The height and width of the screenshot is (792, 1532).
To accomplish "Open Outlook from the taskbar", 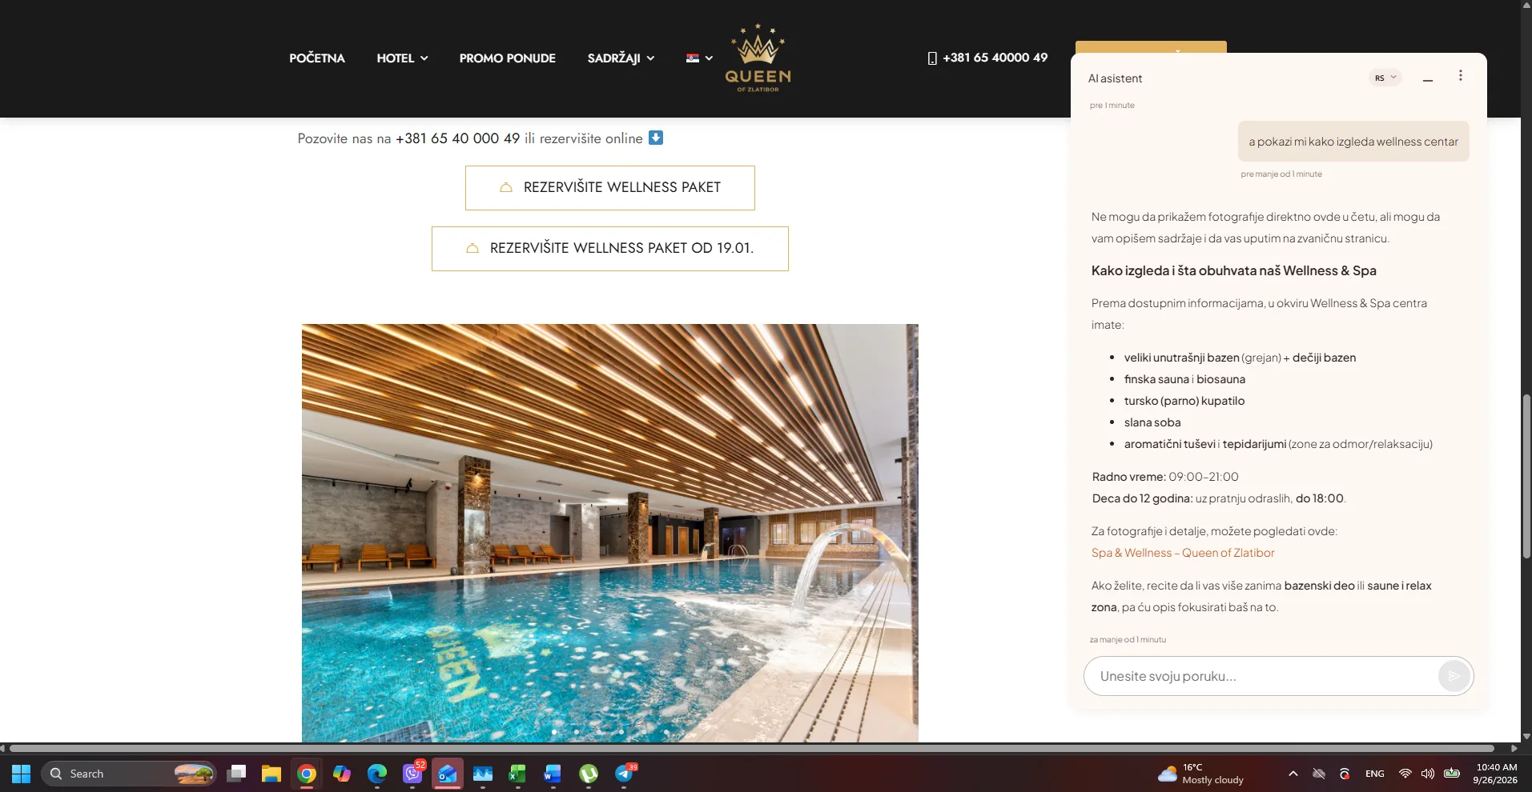I will [448, 774].
